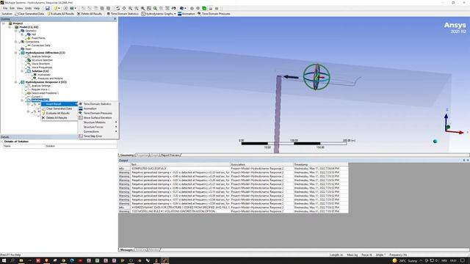Click the Save icon in the toolbar

[x=47, y=8]
